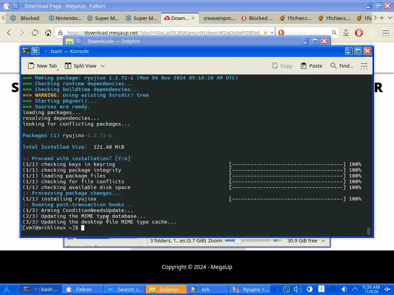Go back in Falkon browser
Viewport: 394px width, 295px height.
coord(9,33)
